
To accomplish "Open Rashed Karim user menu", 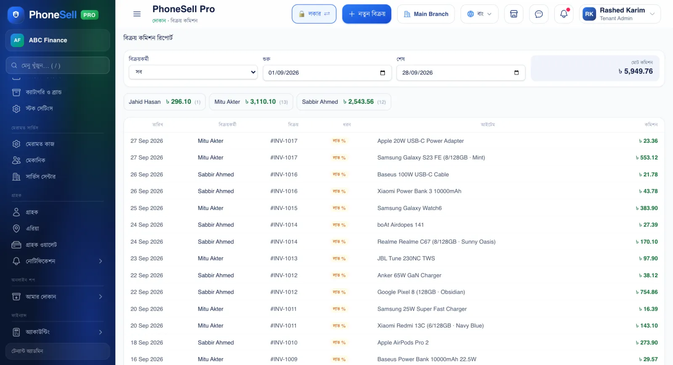I will (620, 14).
